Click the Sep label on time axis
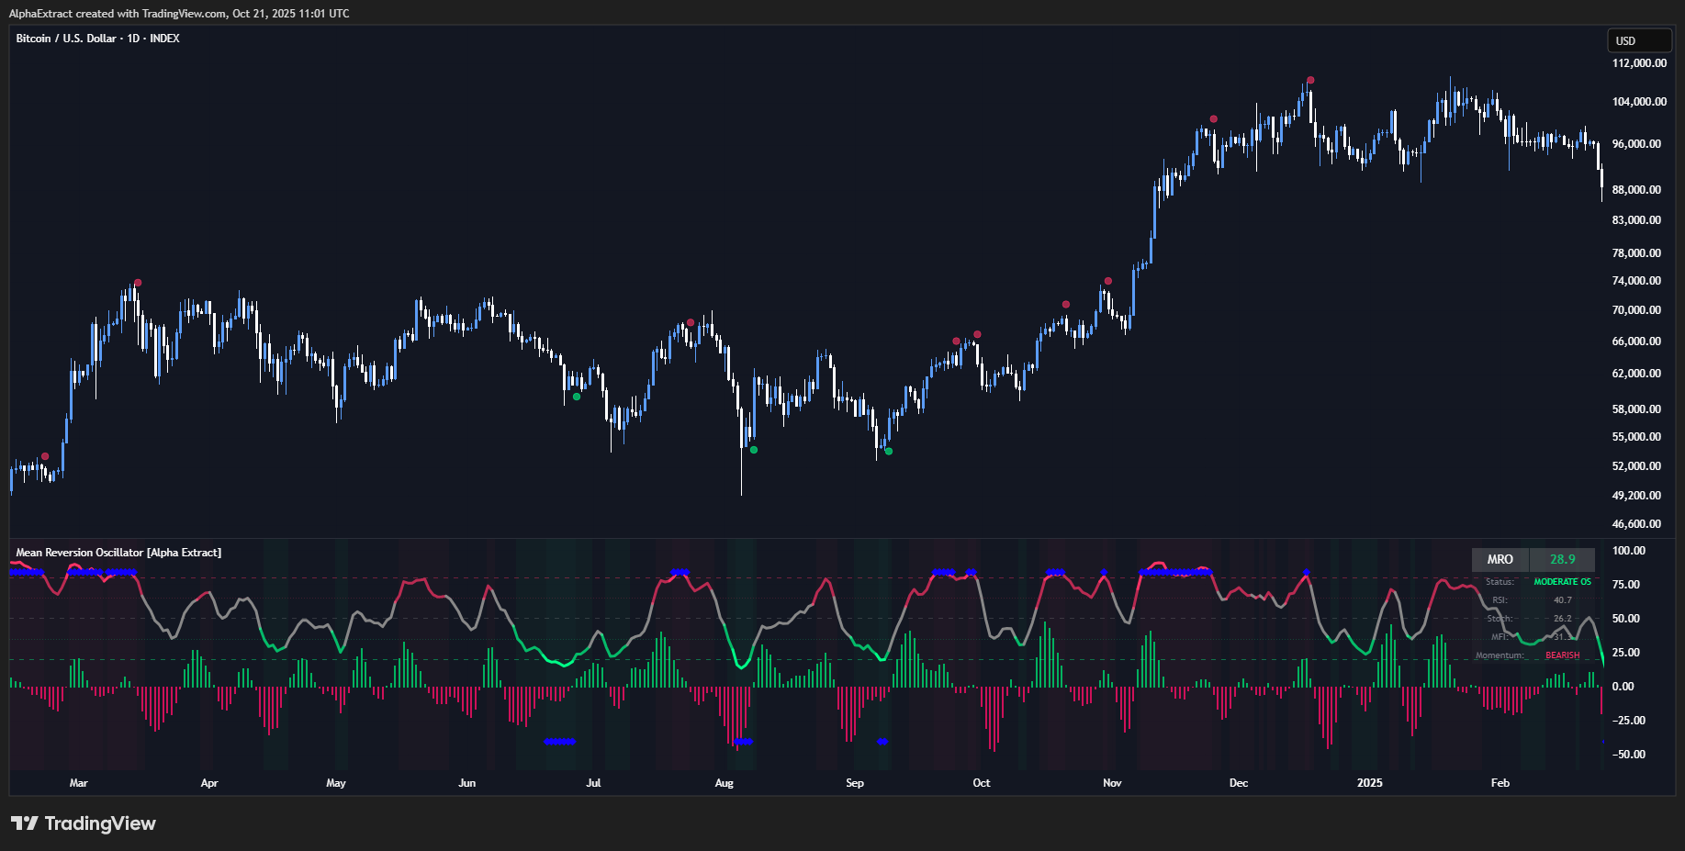This screenshot has width=1685, height=851. 855,783
